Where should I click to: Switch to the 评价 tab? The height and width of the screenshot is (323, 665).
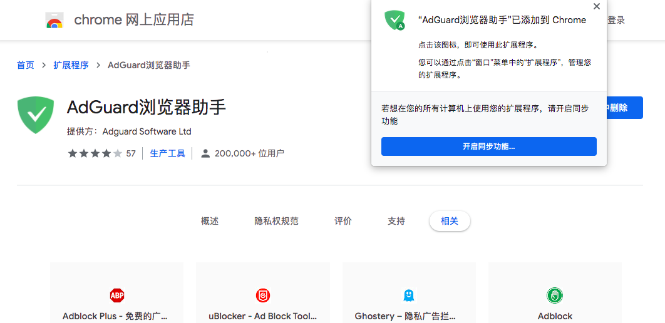pyautogui.click(x=343, y=221)
